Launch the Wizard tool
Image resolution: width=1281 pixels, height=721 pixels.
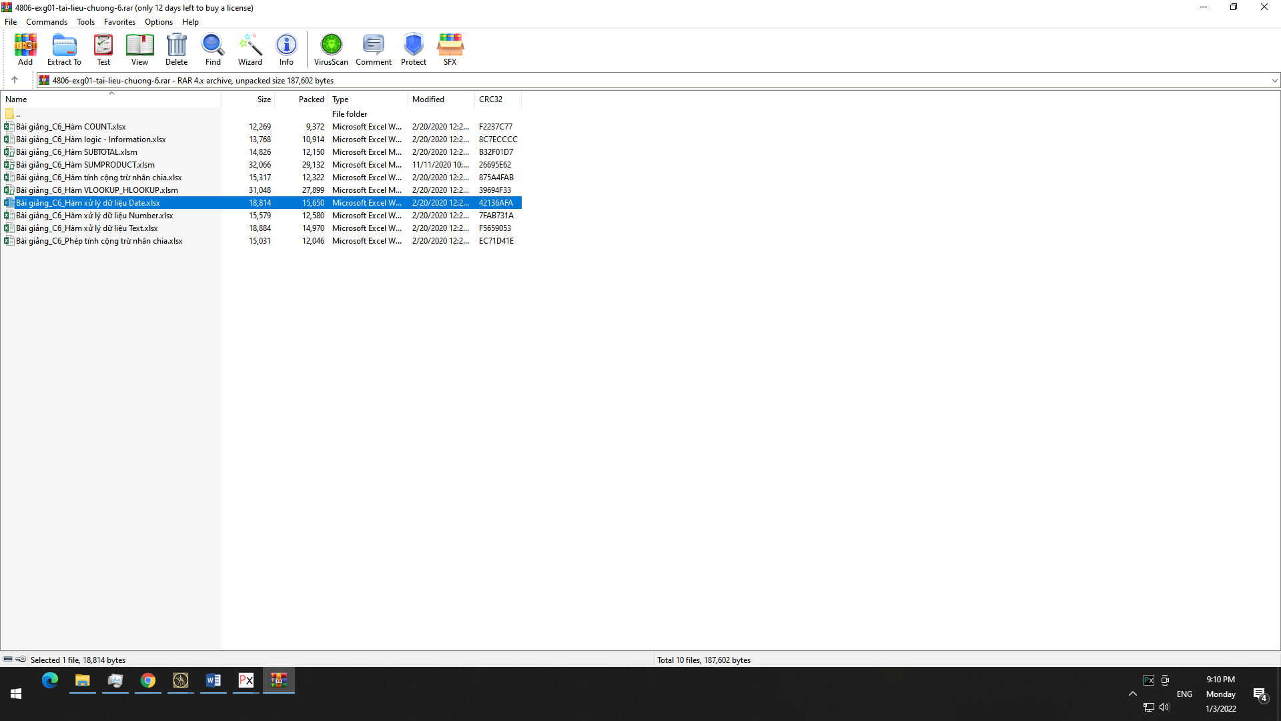(250, 49)
